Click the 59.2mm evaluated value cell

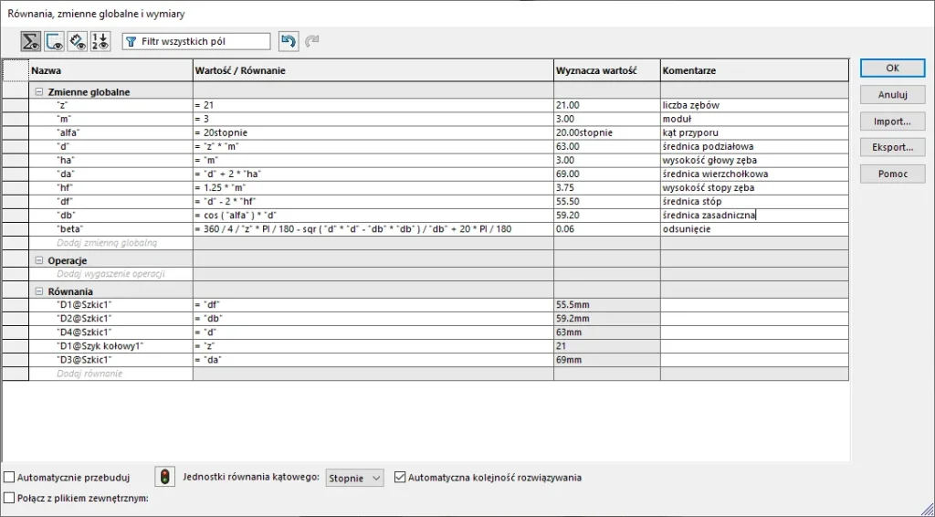(x=607, y=319)
